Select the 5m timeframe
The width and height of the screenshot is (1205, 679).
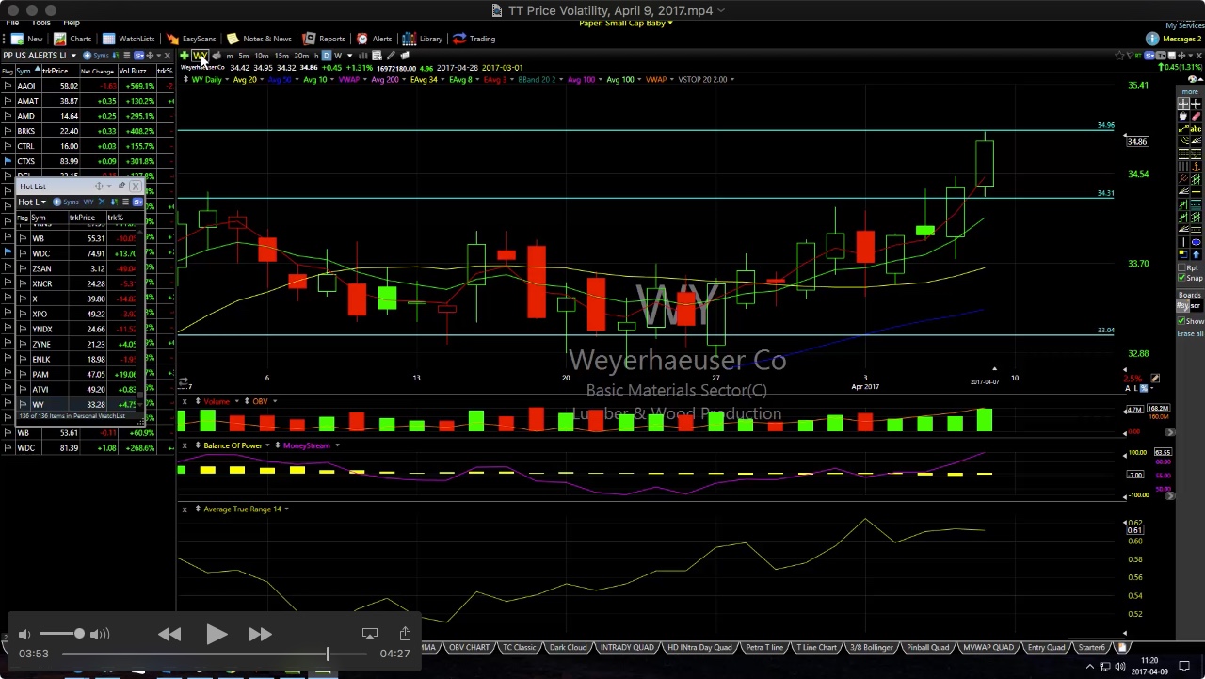[x=243, y=56]
